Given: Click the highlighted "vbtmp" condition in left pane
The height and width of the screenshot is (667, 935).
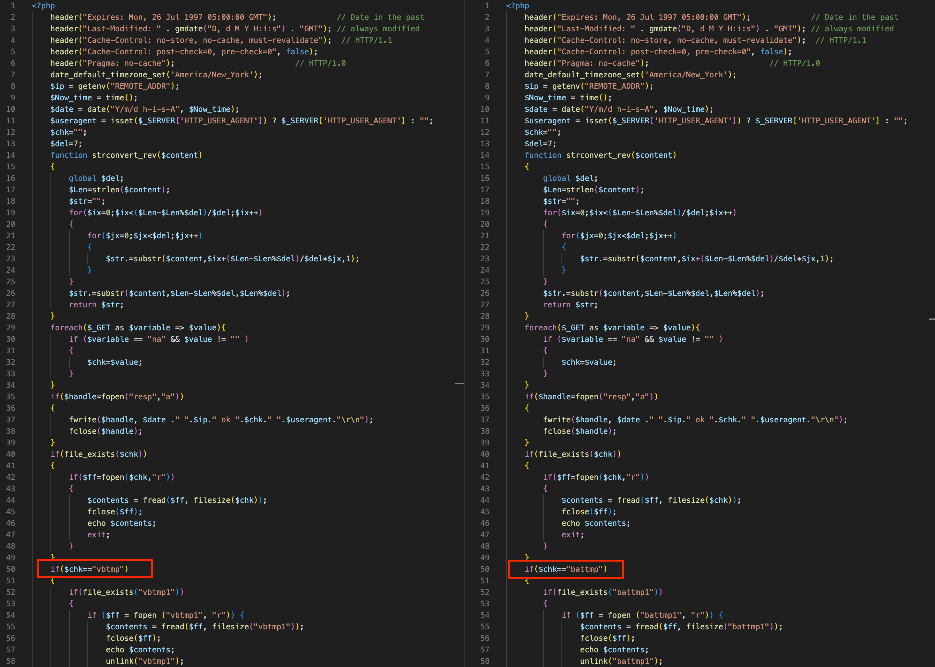Looking at the screenshot, I should pos(89,569).
